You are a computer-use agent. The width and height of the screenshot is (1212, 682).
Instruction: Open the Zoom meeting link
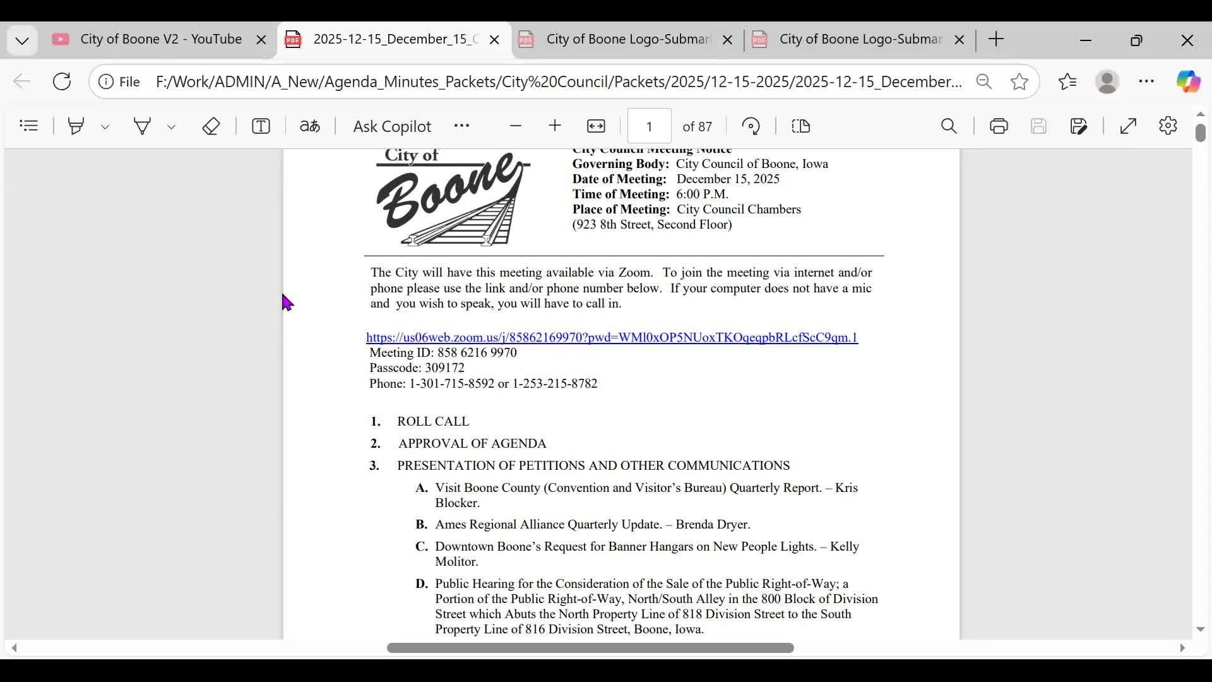tap(611, 337)
